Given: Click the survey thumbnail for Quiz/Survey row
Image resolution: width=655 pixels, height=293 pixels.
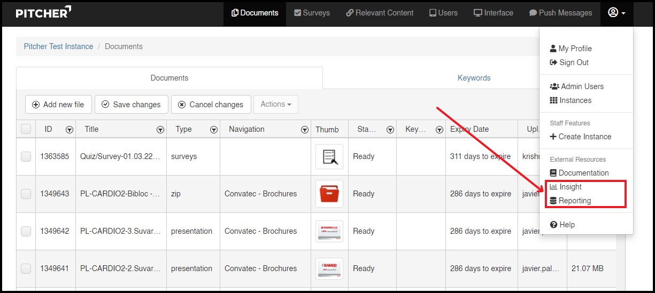Looking at the screenshot, I should [329, 156].
